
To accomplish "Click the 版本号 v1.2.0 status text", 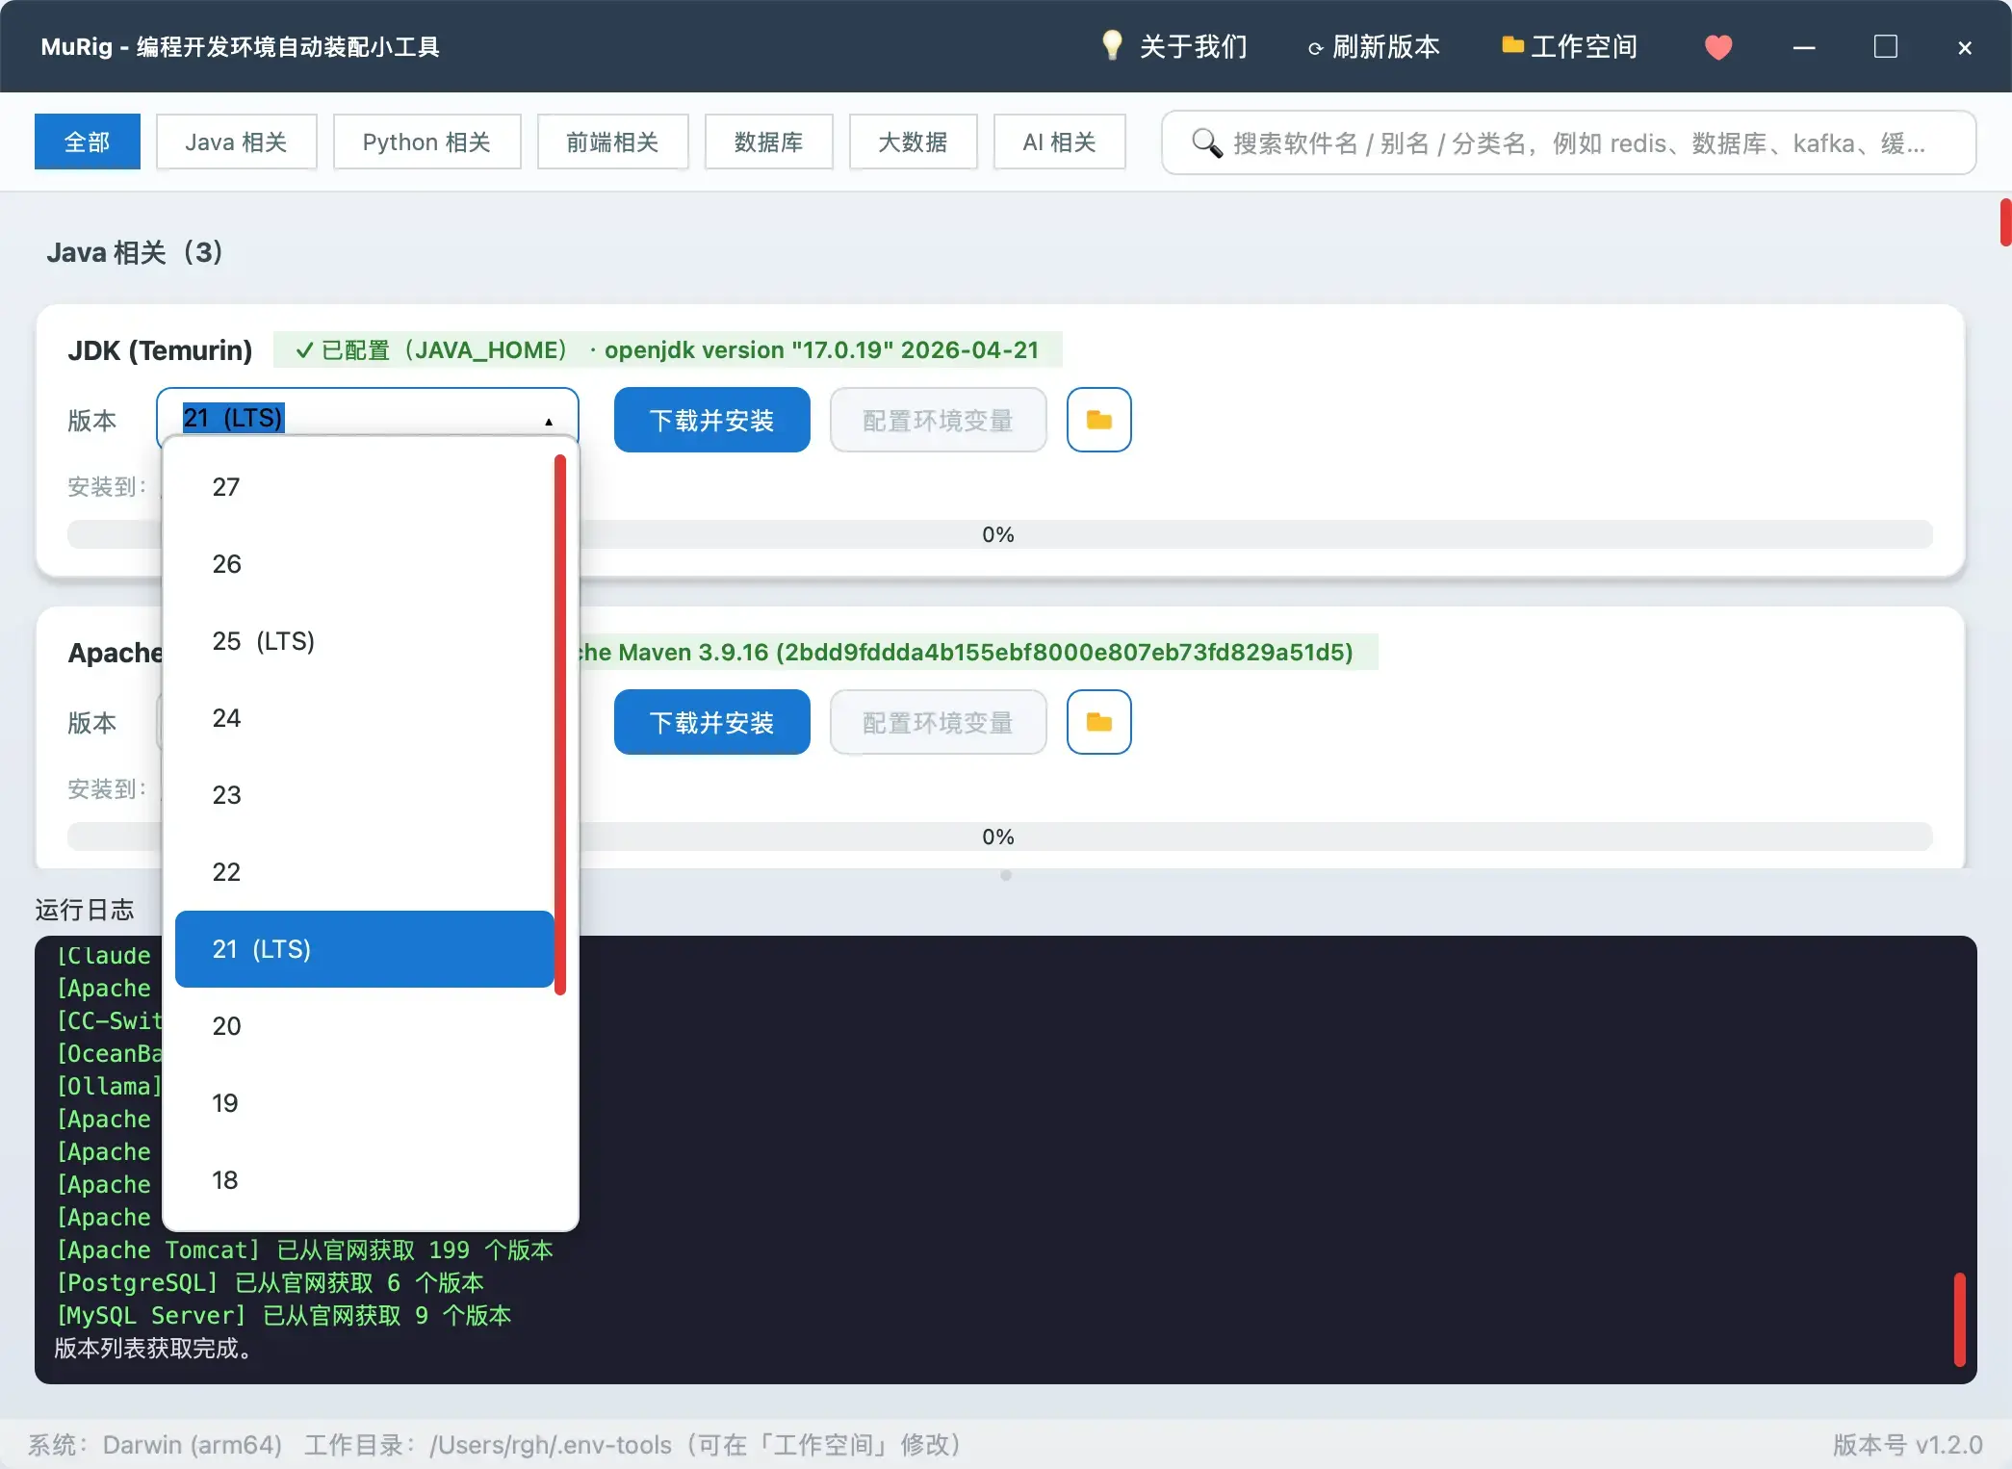I will pyautogui.click(x=1906, y=1444).
